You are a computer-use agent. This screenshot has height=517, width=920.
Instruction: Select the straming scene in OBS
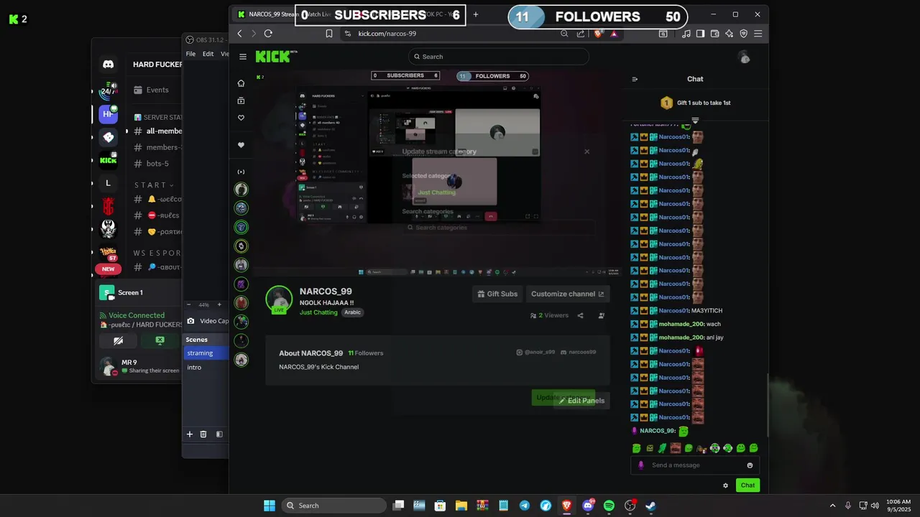click(206, 353)
